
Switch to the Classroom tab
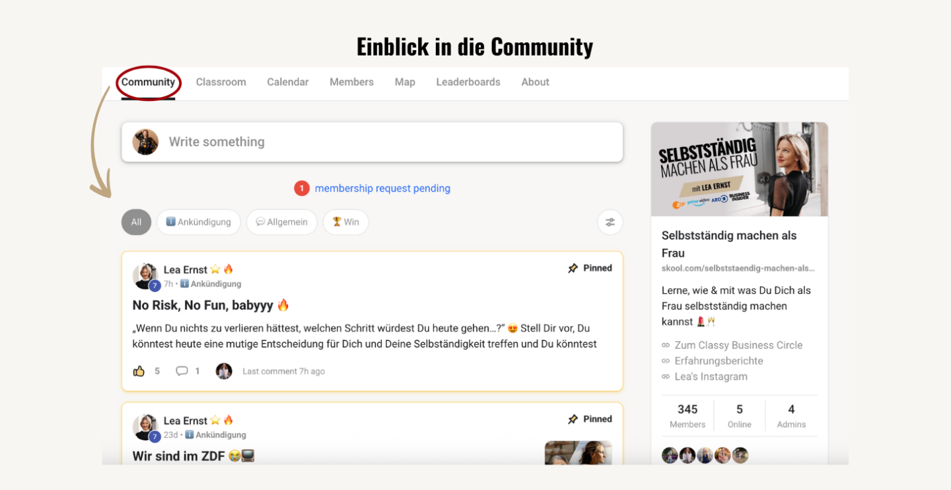pyautogui.click(x=221, y=82)
